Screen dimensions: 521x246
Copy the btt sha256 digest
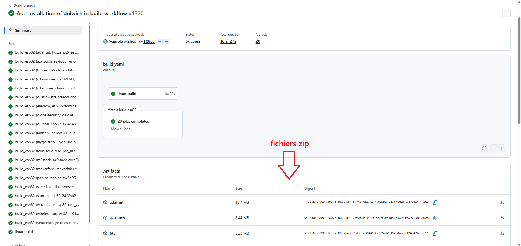pyautogui.click(x=435, y=233)
